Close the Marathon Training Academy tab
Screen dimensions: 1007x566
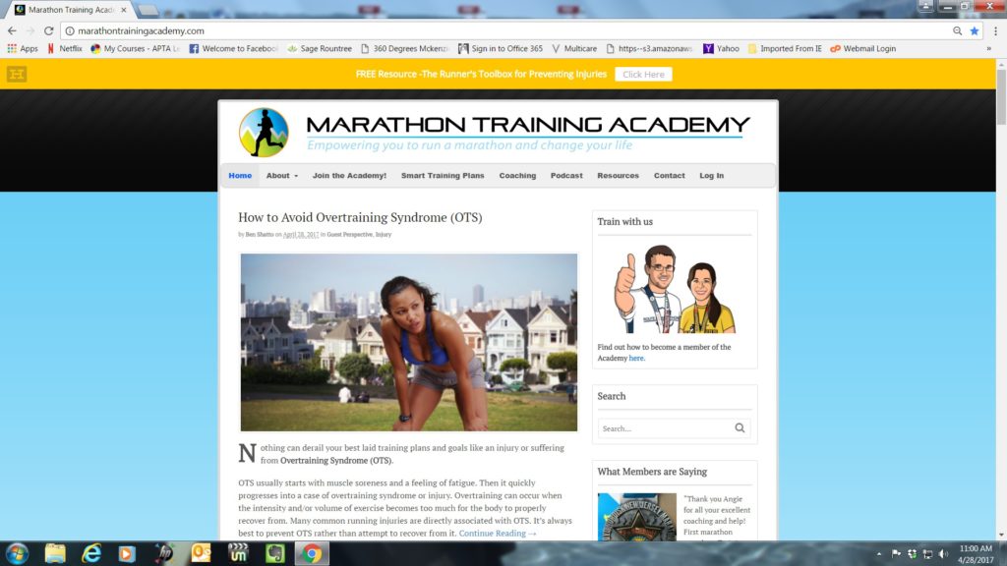124,10
